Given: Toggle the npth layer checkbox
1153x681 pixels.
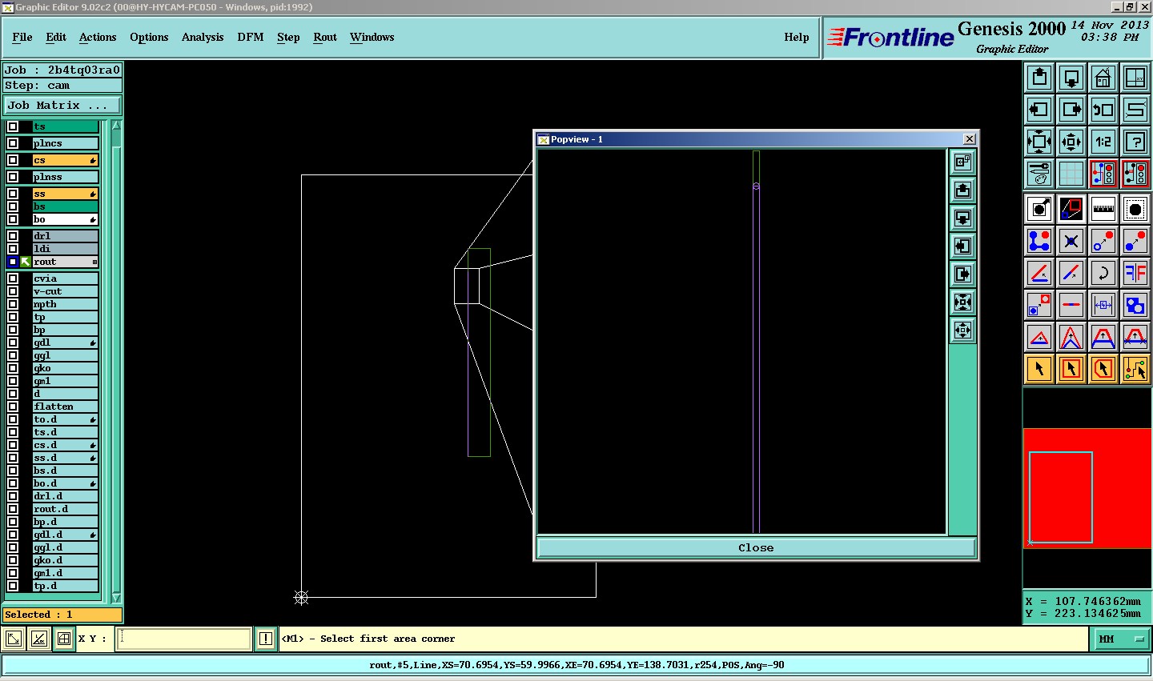Looking at the screenshot, I should pyautogui.click(x=13, y=304).
